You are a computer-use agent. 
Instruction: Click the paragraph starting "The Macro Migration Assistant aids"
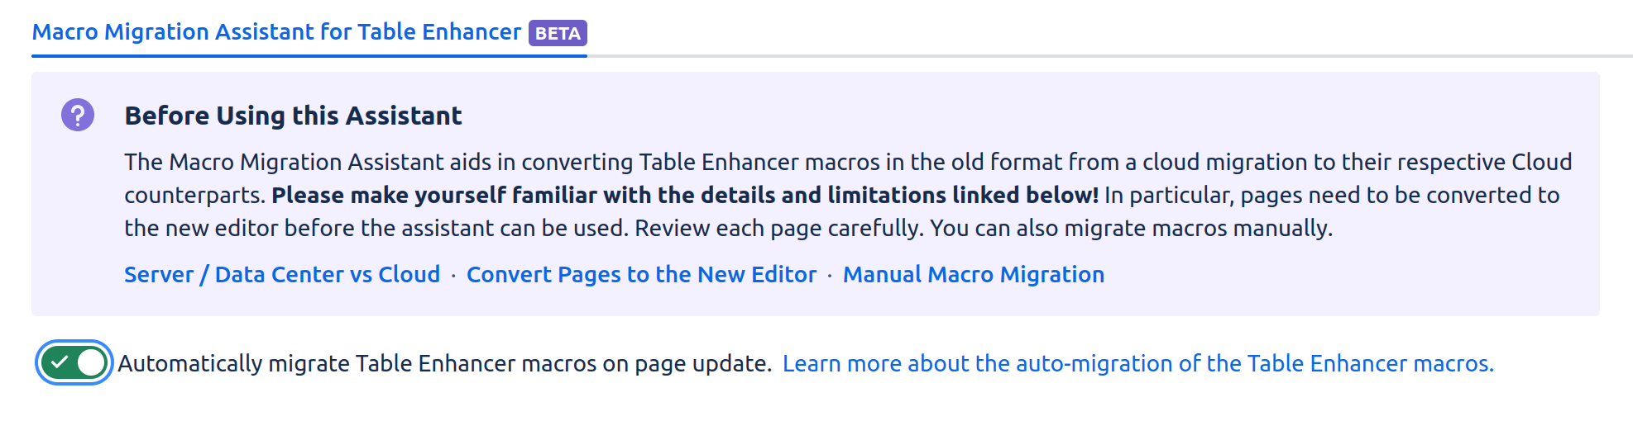coord(579,162)
